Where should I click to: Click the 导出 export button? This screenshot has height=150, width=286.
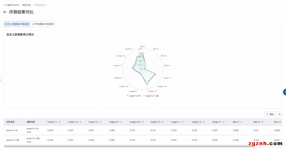click(x=270, y=114)
